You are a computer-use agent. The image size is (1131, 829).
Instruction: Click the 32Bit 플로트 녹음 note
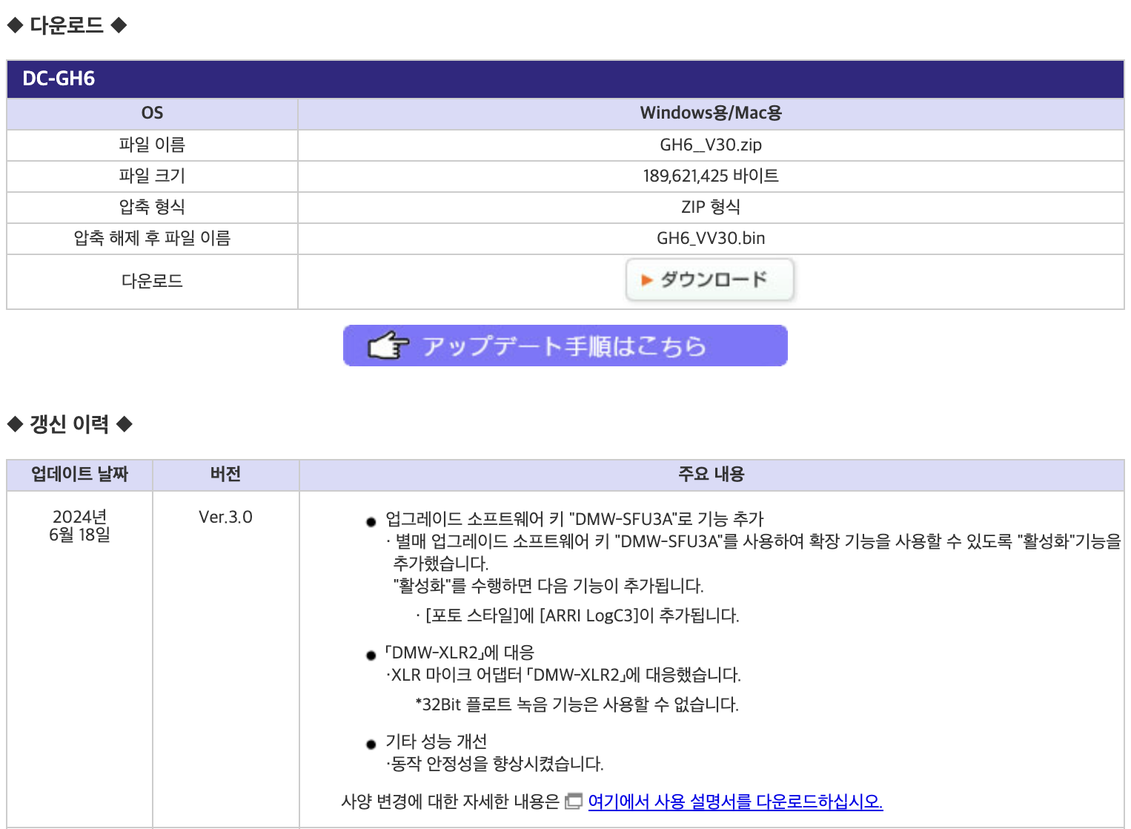point(577,704)
